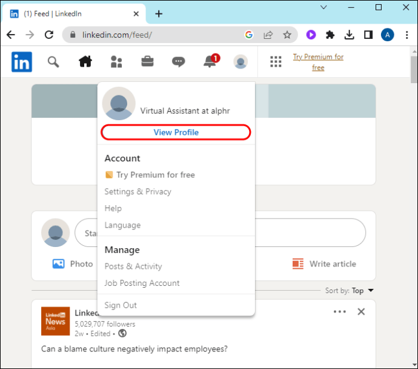Screen dimensions: 418x369
Task: Click the Write article icon
Action: click(298, 264)
